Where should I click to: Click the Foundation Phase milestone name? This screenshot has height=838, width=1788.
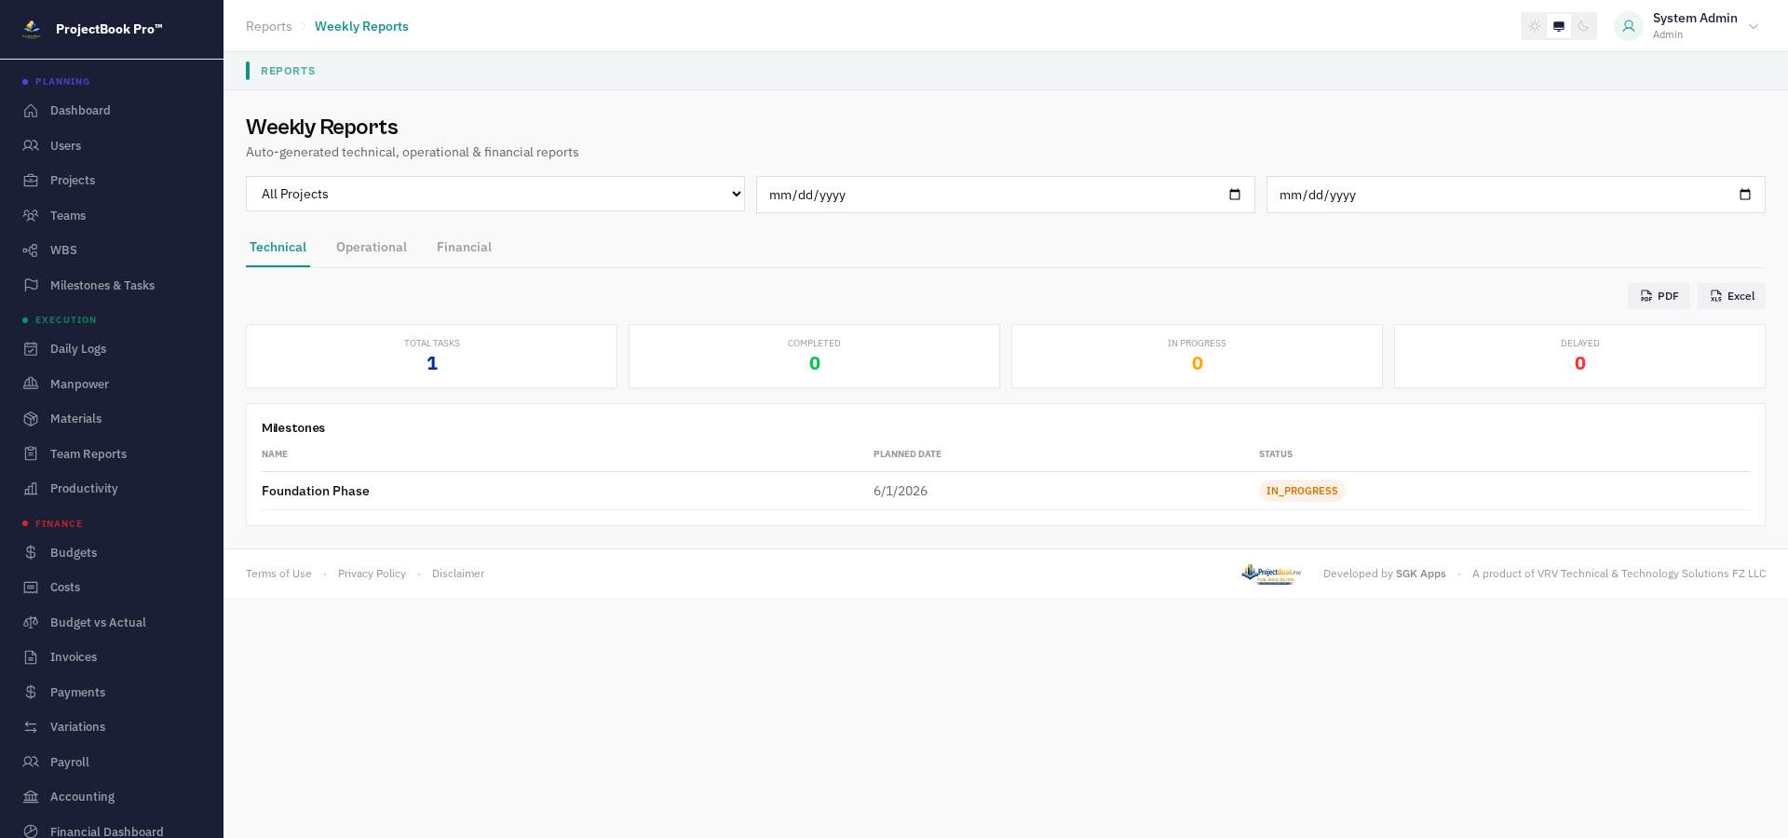[x=316, y=491]
